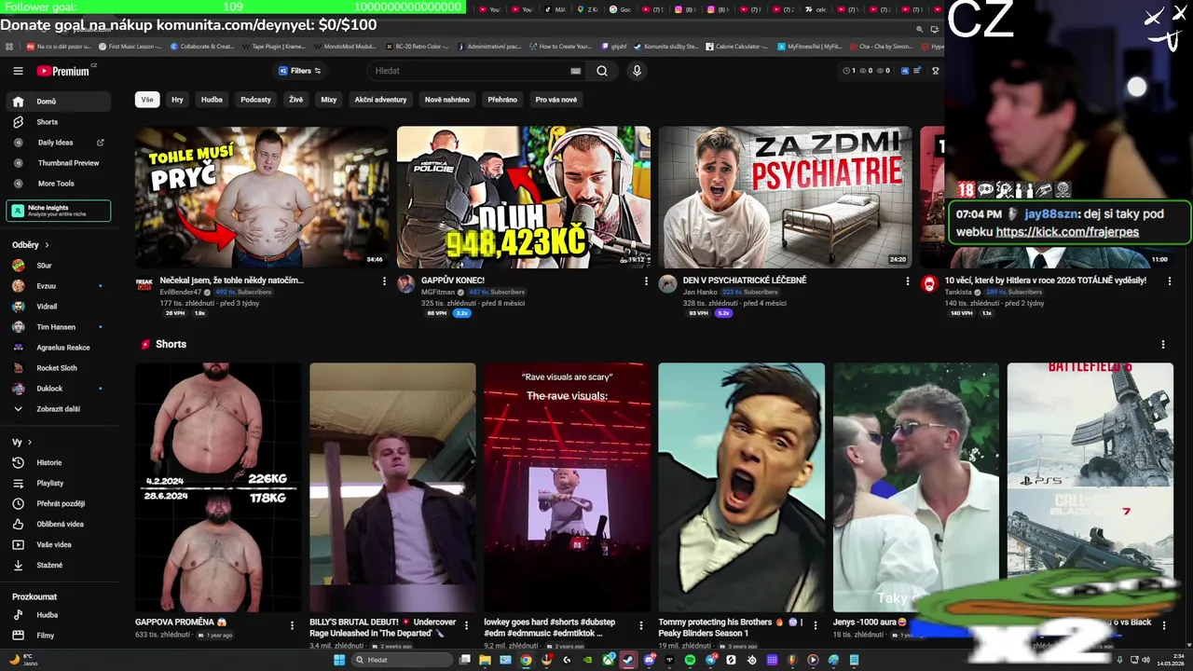Viewport: 1193px width, 671px height.
Task: Open More Tools entry
Action: click(x=58, y=184)
